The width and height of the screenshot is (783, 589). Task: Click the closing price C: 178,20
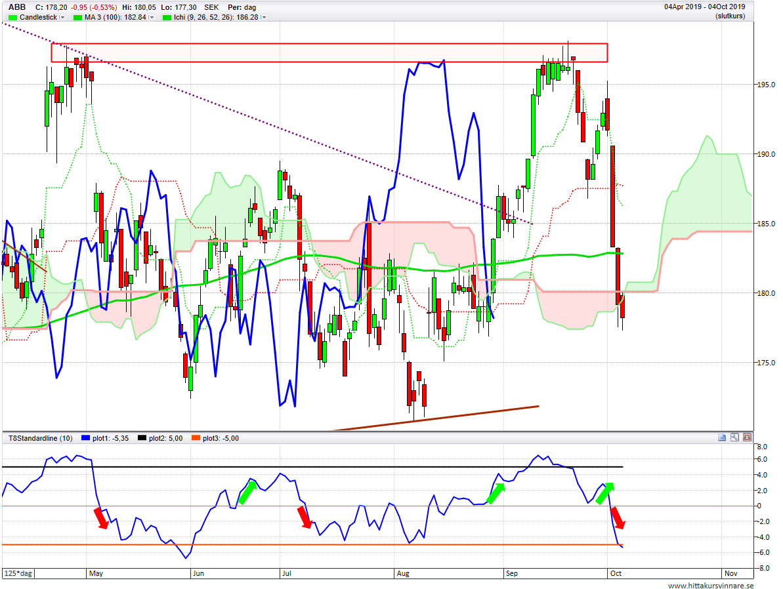(x=51, y=7)
